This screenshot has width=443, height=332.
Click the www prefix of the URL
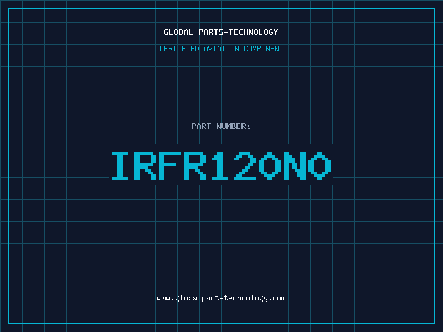pos(163,298)
